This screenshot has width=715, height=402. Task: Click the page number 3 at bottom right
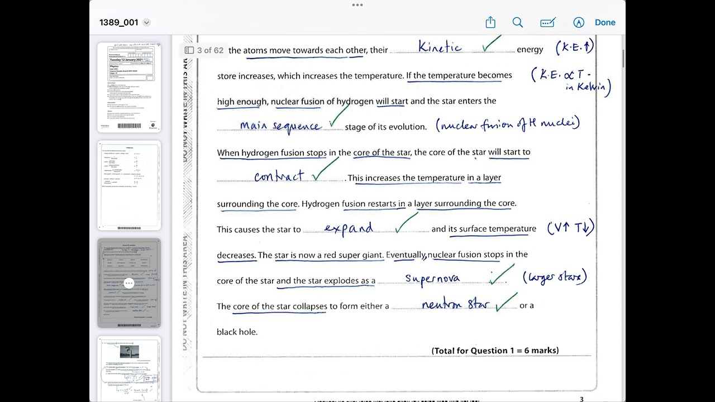tap(581, 399)
